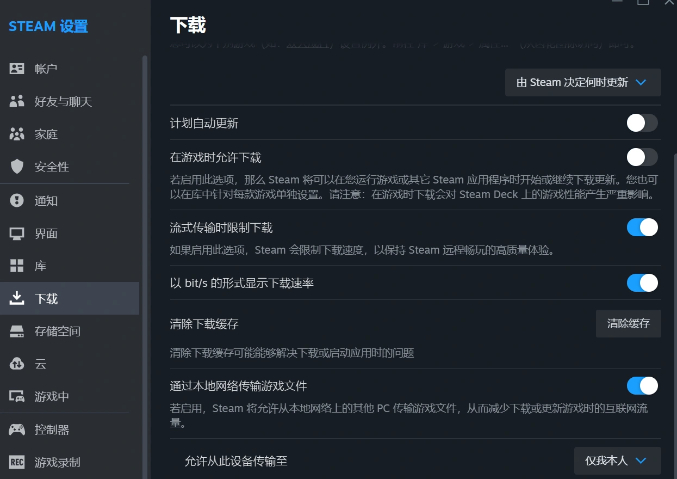Select the 界面 monitor icon
Screen dimensions: 677x479
[16, 233]
